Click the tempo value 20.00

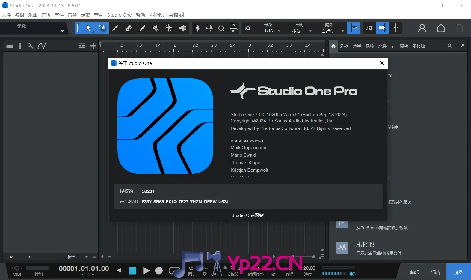[309, 268]
